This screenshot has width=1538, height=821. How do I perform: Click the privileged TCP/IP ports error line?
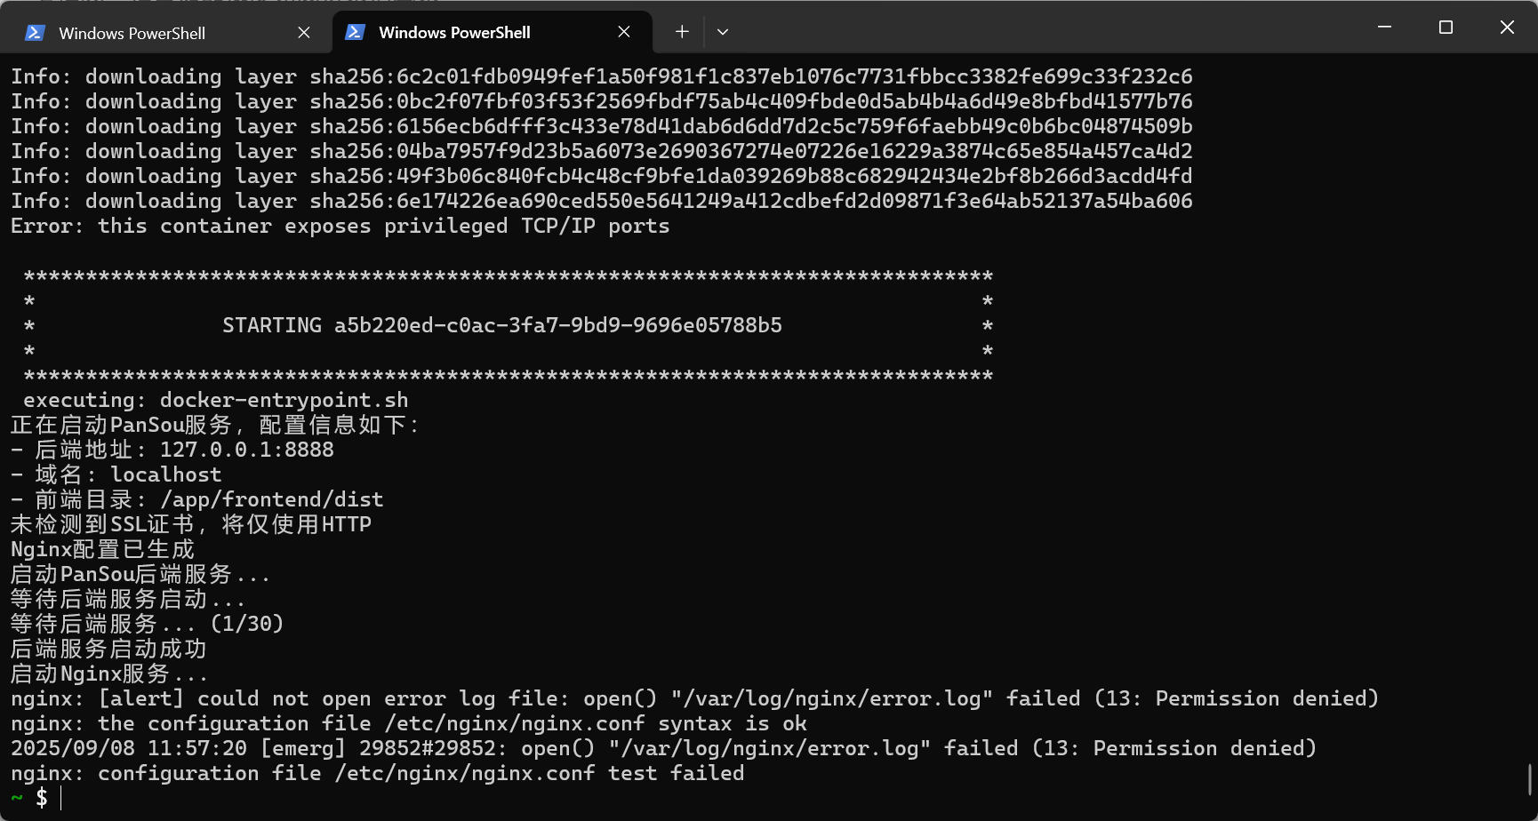tap(339, 226)
